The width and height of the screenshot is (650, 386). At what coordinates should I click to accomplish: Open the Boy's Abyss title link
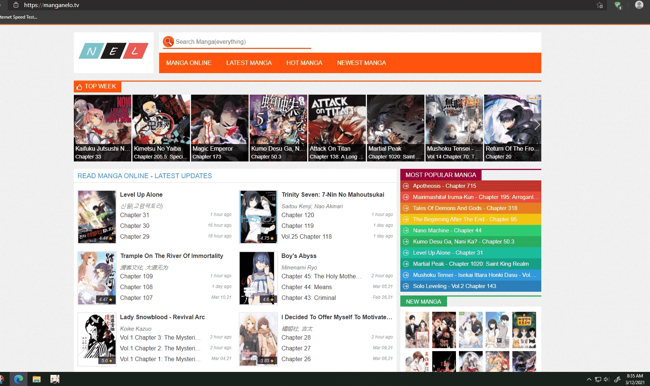coord(299,256)
